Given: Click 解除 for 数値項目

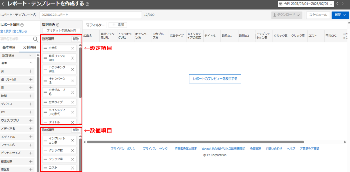Looking at the screenshot, I should pyautogui.click(x=76, y=130).
